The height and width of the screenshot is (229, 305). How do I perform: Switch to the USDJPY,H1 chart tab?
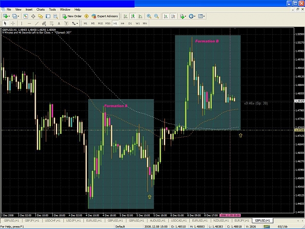click(x=73, y=221)
